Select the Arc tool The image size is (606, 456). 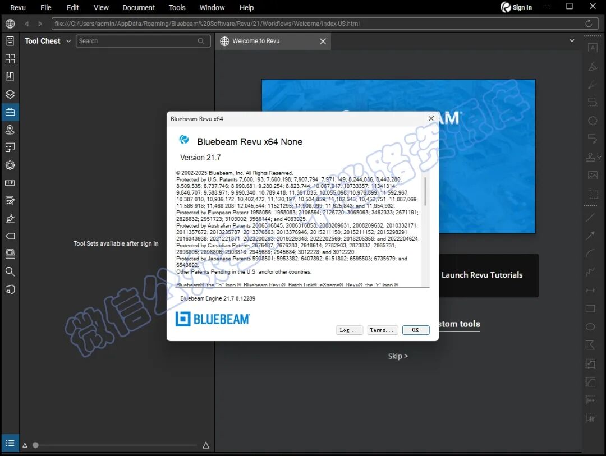(x=590, y=254)
